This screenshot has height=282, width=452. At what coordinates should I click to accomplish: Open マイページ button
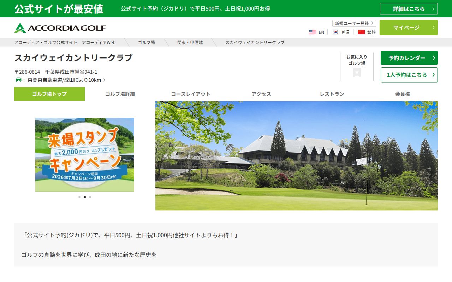[x=409, y=27]
